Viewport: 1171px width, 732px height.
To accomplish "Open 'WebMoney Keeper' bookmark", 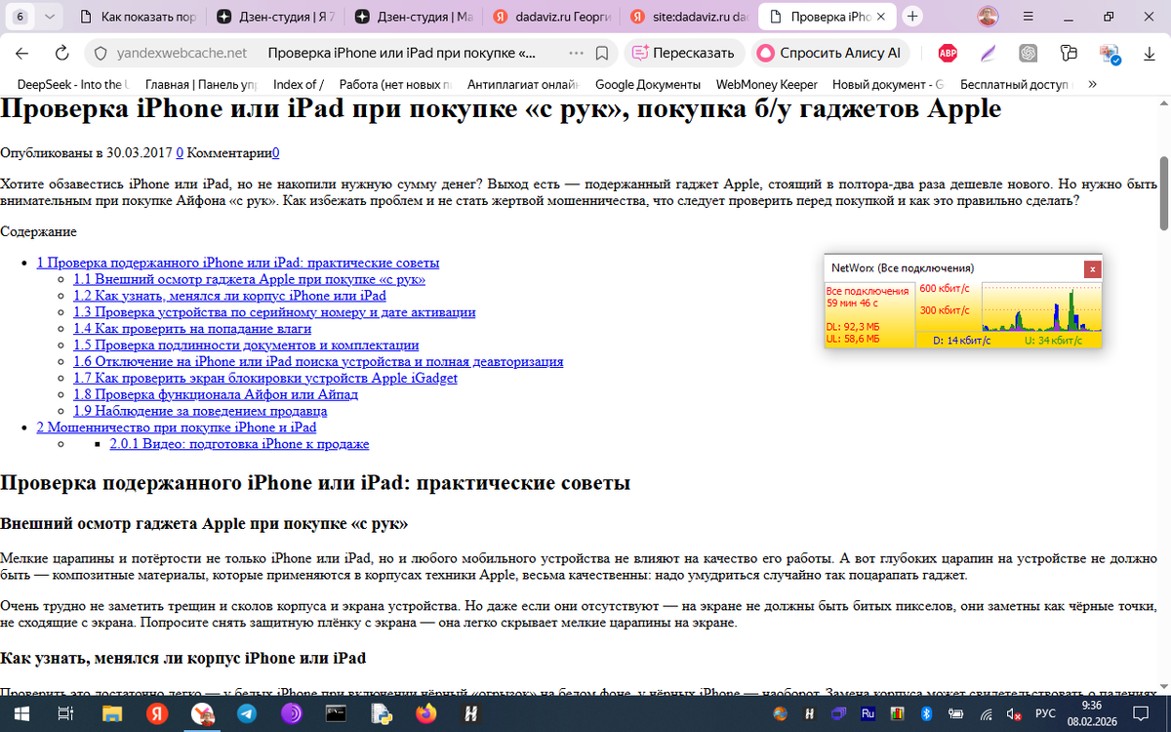I will coord(767,84).
